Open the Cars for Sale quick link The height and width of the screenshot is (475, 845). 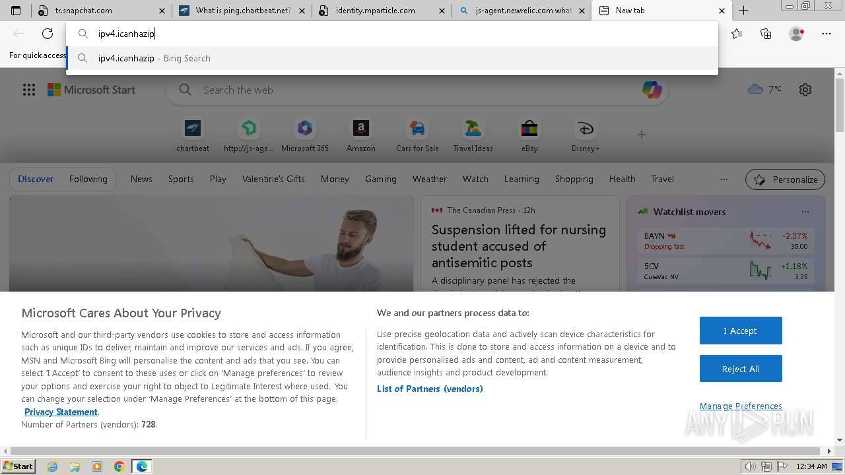pyautogui.click(x=417, y=135)
